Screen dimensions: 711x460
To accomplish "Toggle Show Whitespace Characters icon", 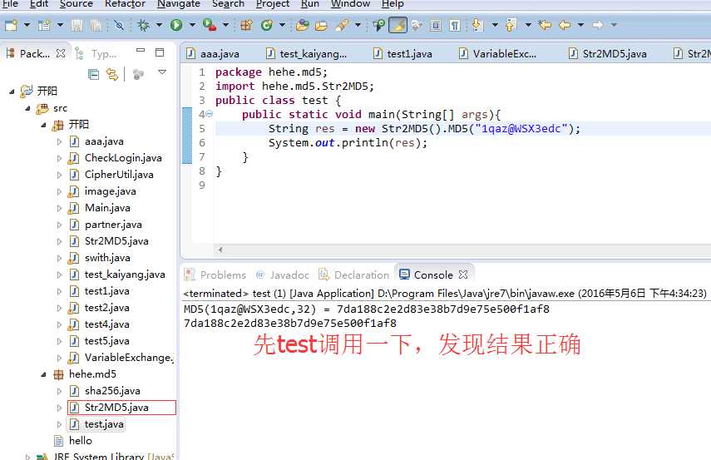I will coord(454,25).
